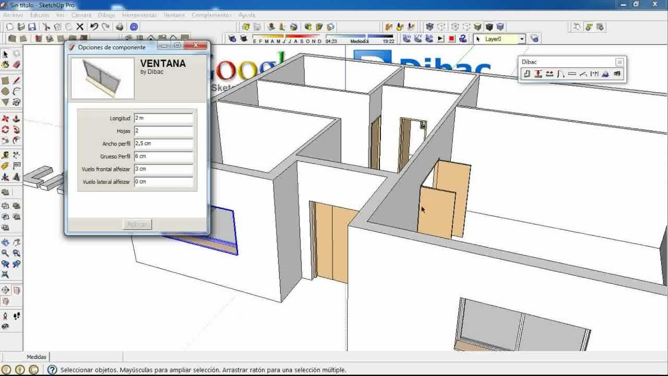Image resolution: width=668 pixels, height=376 pixels.
Task: Click the Aplicar button in component options
Action: coord(137,225)
